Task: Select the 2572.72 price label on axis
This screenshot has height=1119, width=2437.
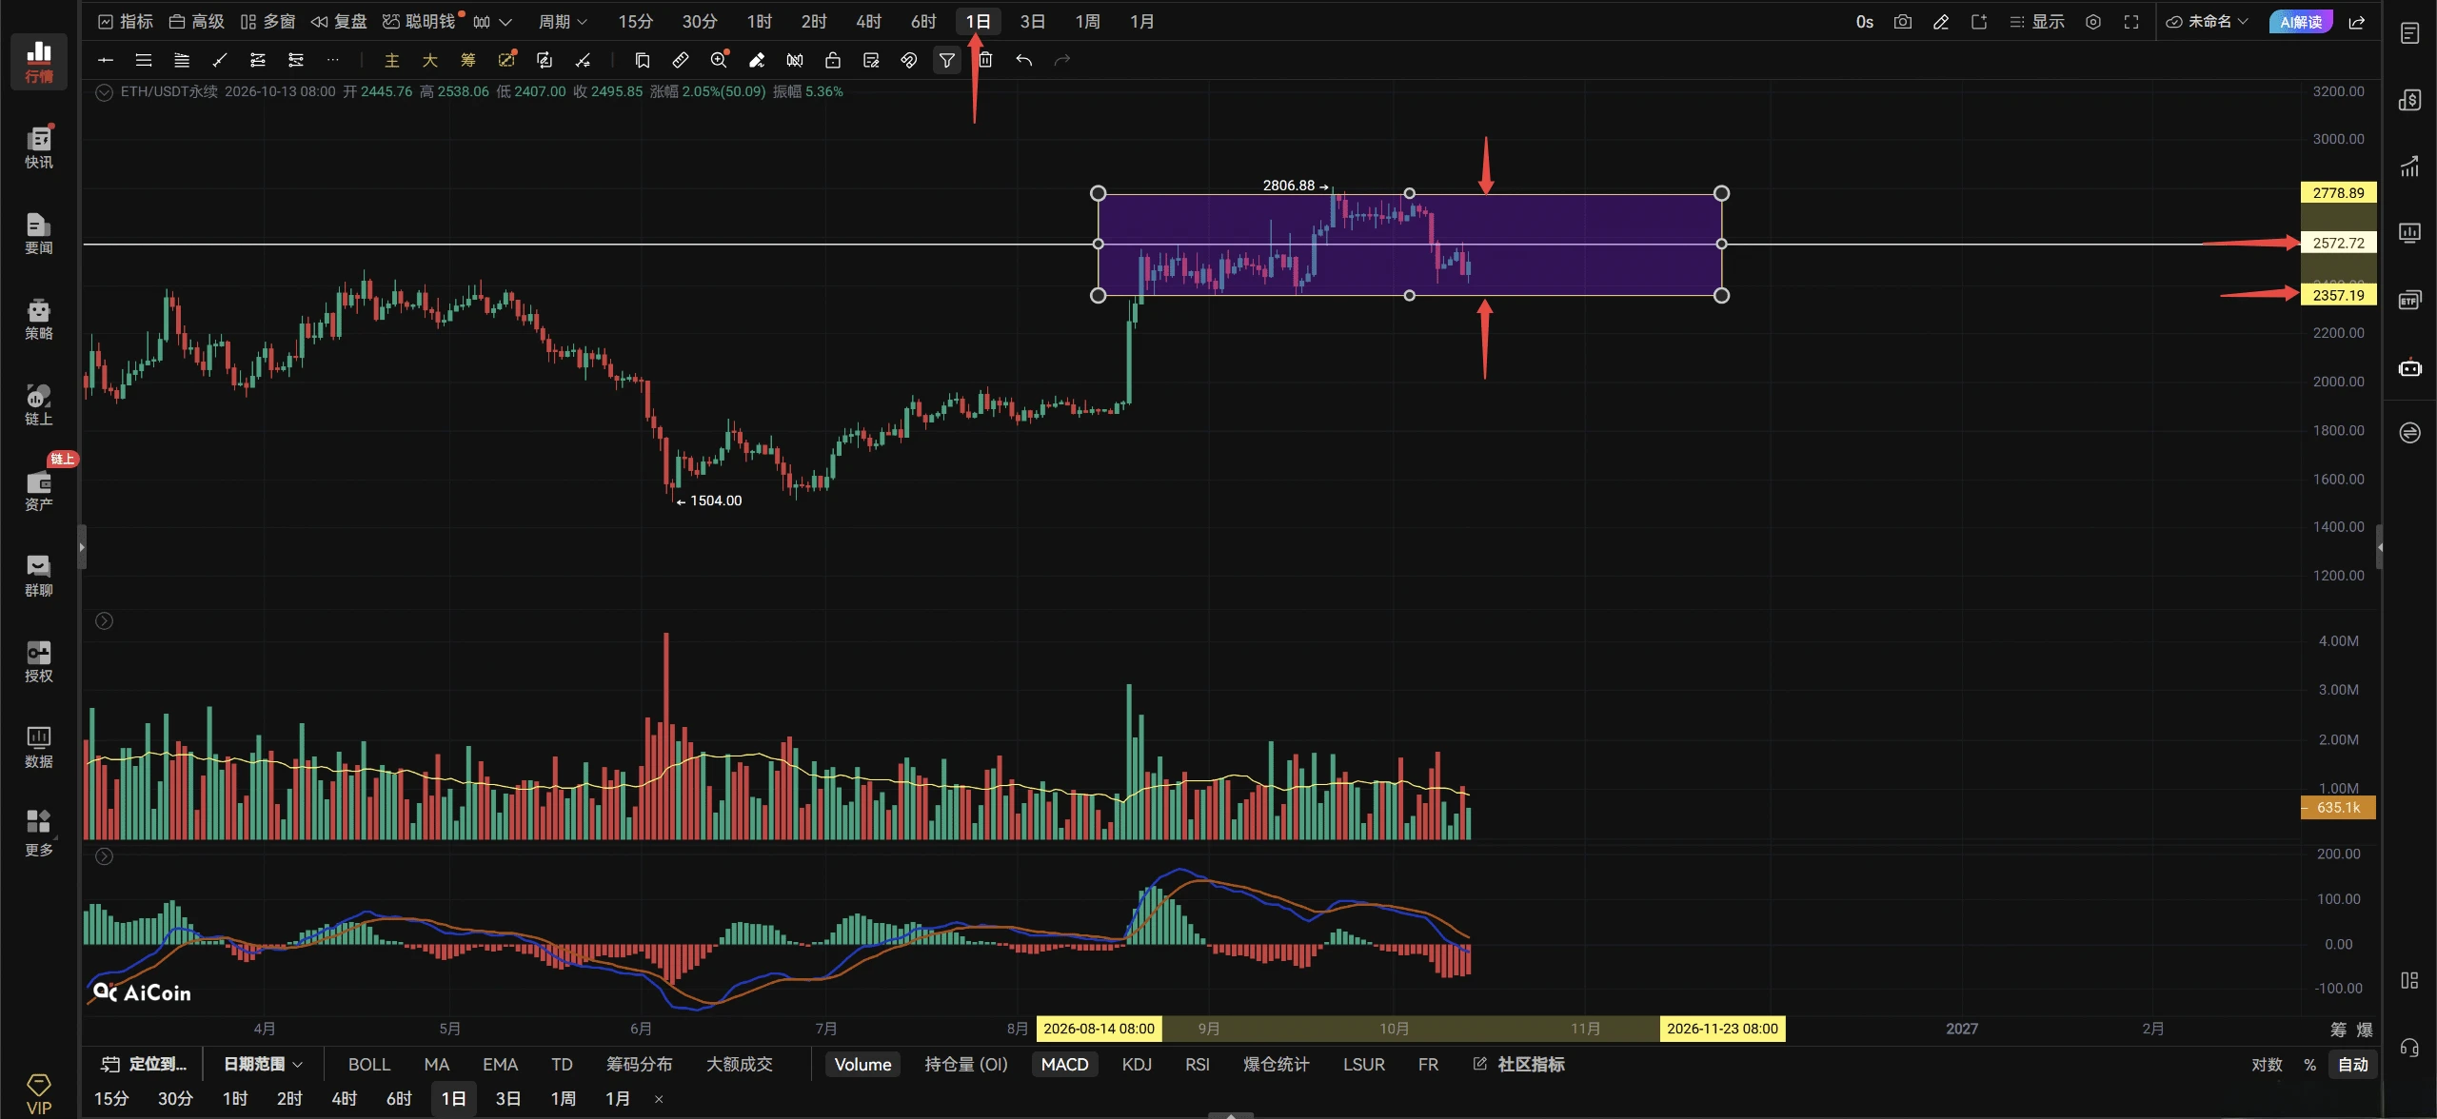Action: 2338,243
